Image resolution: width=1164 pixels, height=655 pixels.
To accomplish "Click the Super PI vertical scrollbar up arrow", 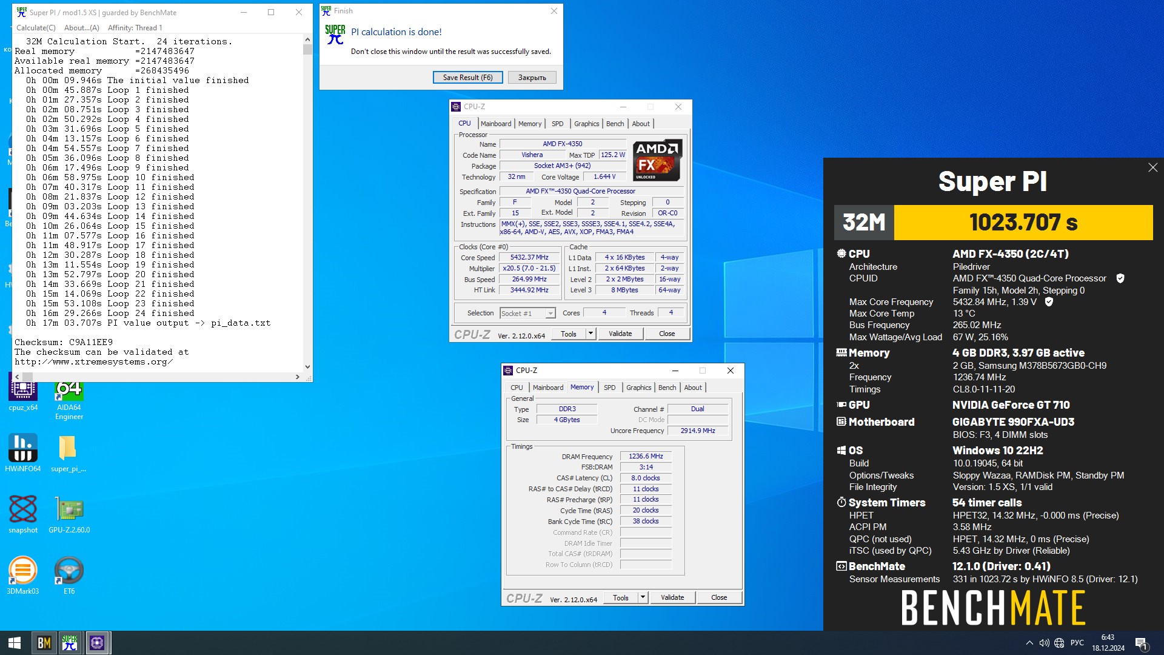I will tap(307, 38).
